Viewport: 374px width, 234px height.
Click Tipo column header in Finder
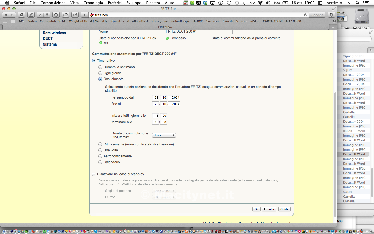coord(346,56)
